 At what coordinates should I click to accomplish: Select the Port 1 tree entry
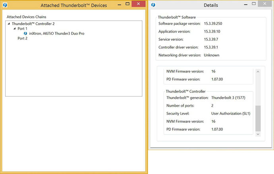tap(23, 29)
